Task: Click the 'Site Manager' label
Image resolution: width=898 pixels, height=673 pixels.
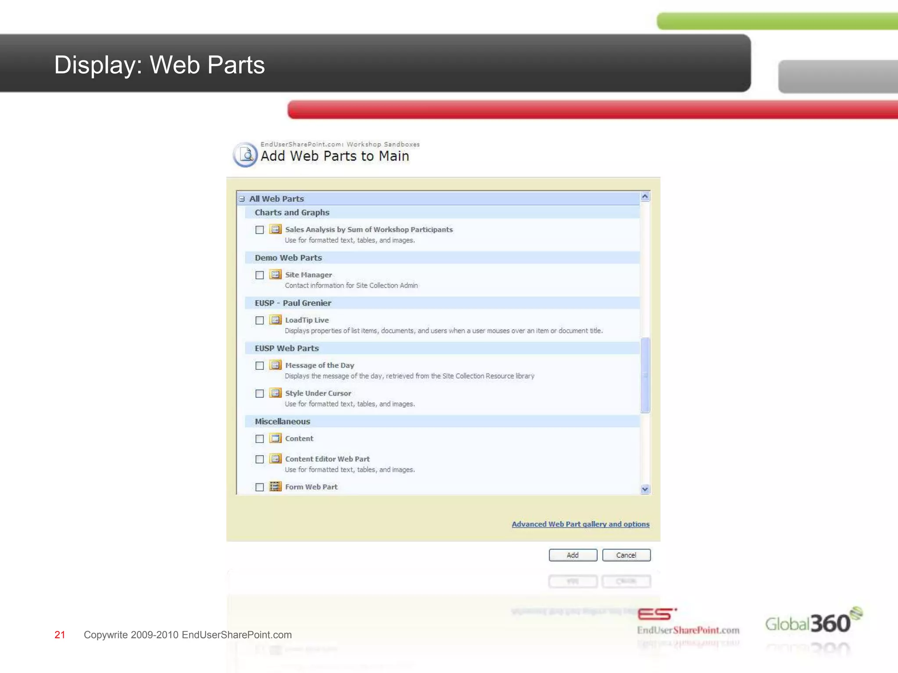Action: pos(308,275)
